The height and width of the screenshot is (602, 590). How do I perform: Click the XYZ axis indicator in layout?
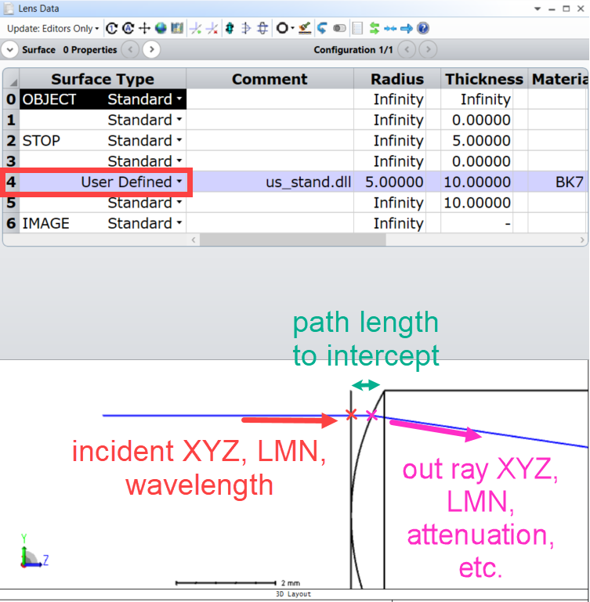34,551
